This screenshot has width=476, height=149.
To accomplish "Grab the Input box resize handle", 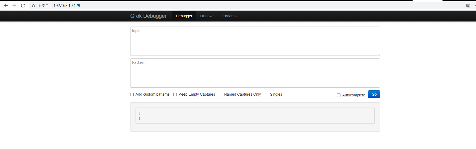I will [378, 54].
